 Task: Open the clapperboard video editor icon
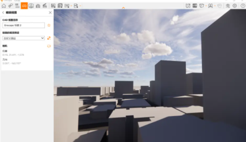(45, 6)
